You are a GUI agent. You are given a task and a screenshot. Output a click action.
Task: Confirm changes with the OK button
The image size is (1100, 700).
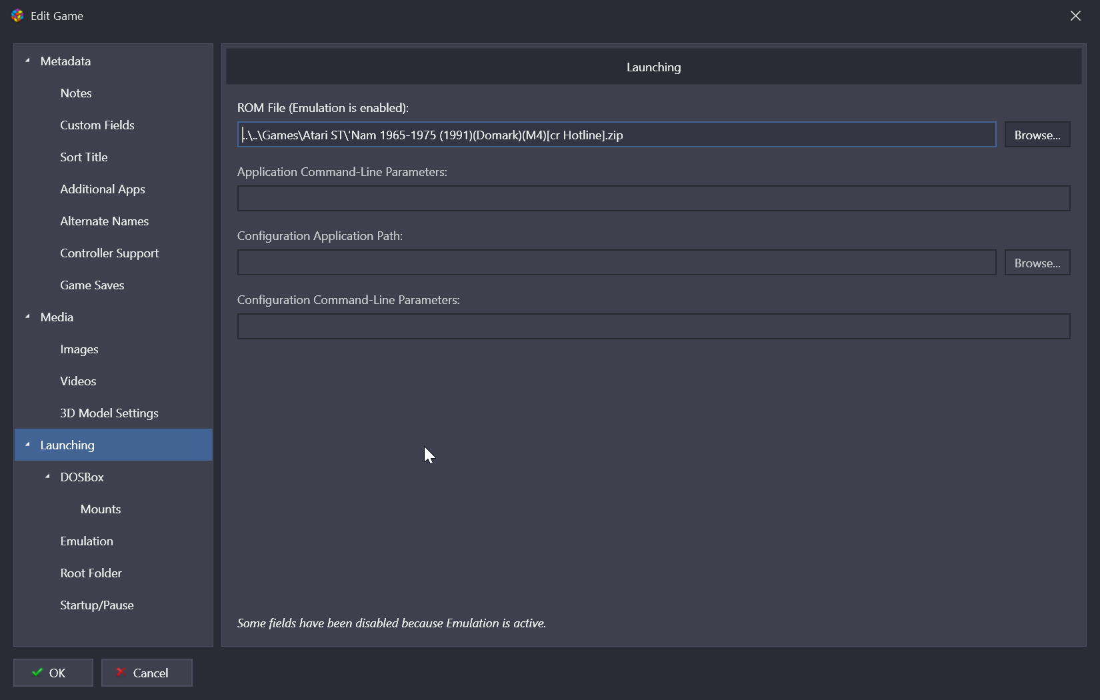coord(53,673)
